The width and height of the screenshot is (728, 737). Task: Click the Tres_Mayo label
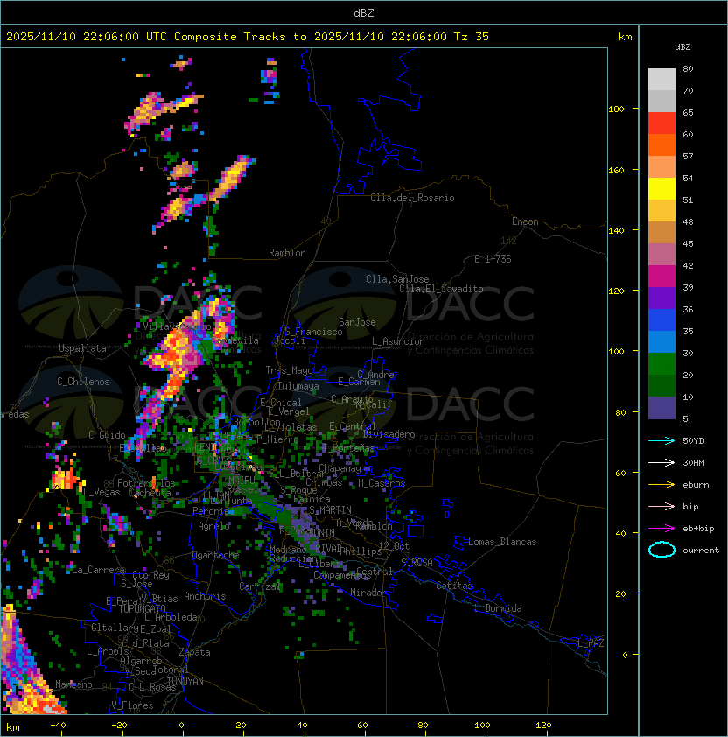(x=289, y=370)
